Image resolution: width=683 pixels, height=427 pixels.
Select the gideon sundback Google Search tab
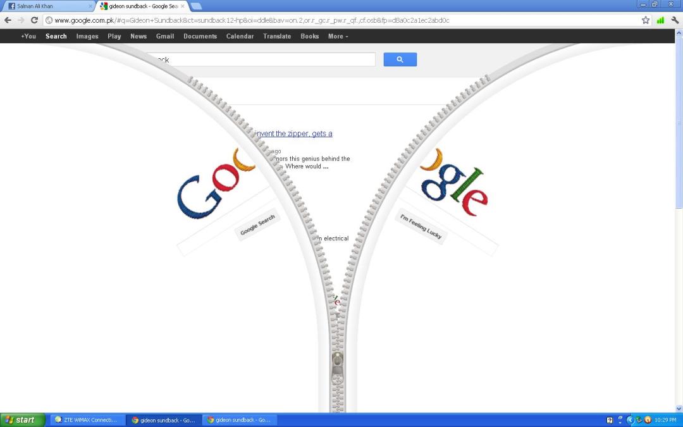coord(142,6)
